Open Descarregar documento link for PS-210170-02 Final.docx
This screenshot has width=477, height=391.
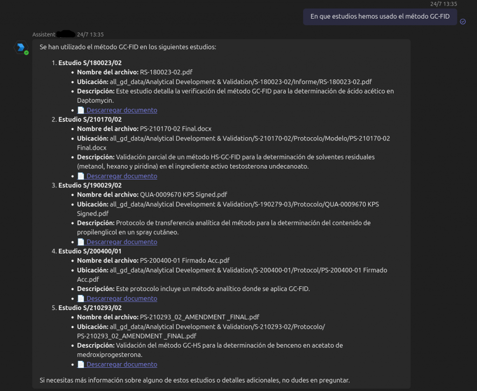tap(122, 176)
